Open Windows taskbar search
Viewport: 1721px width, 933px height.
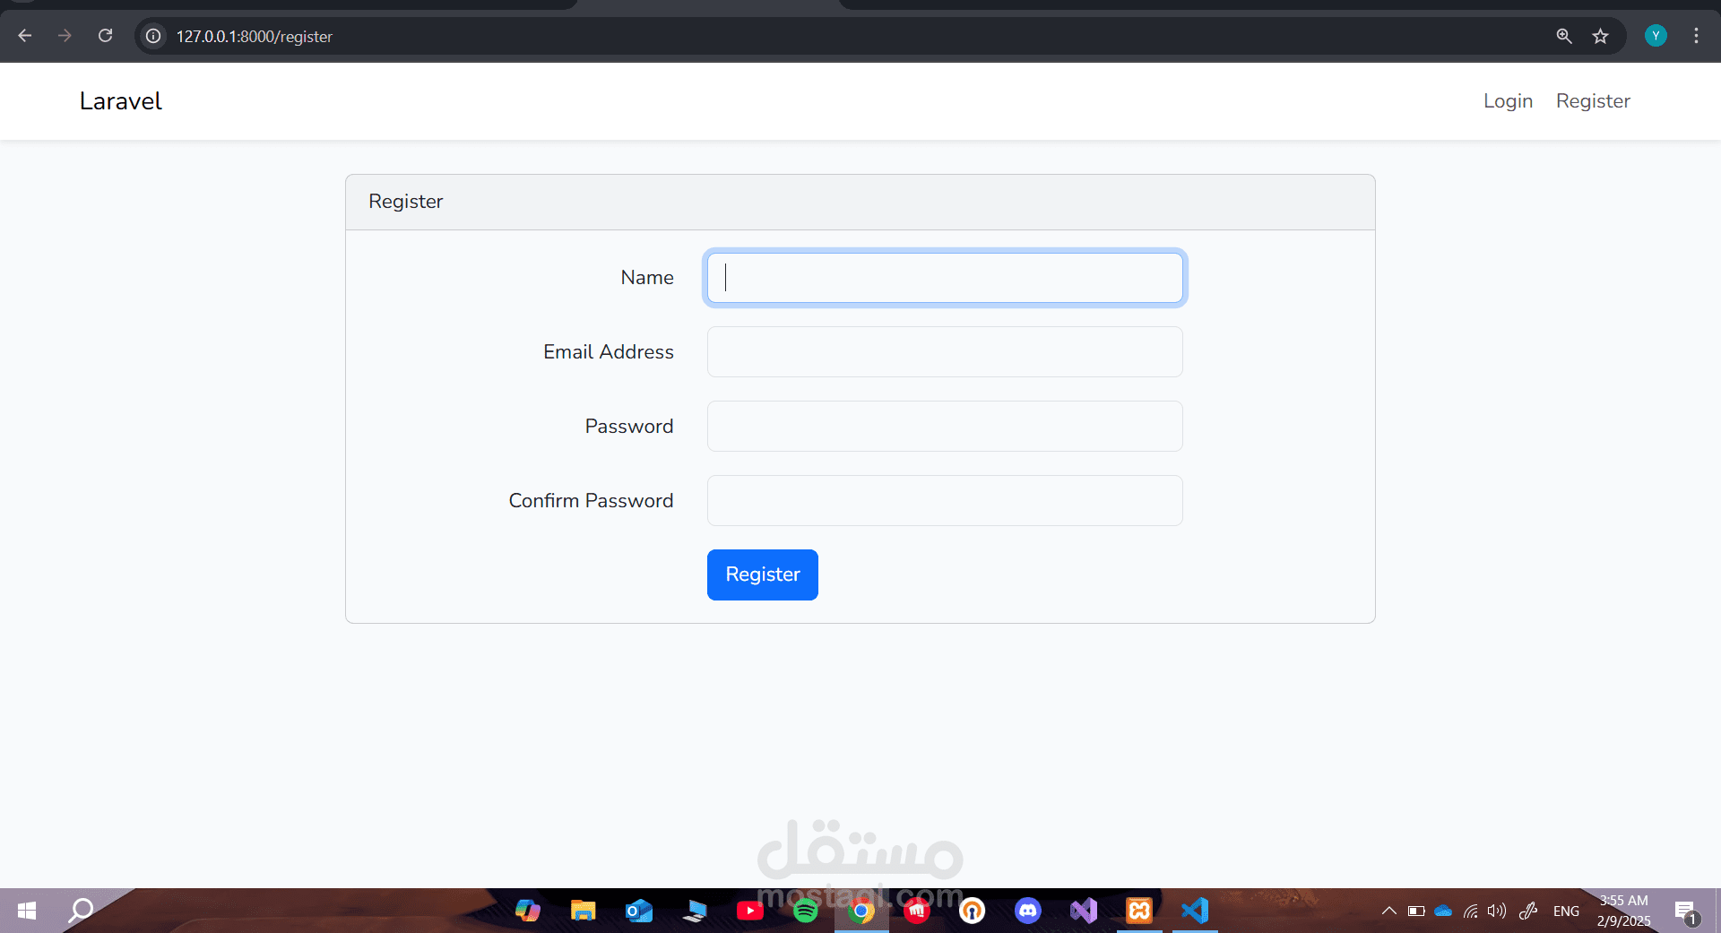pyautogui.click(x=81, y=911)
